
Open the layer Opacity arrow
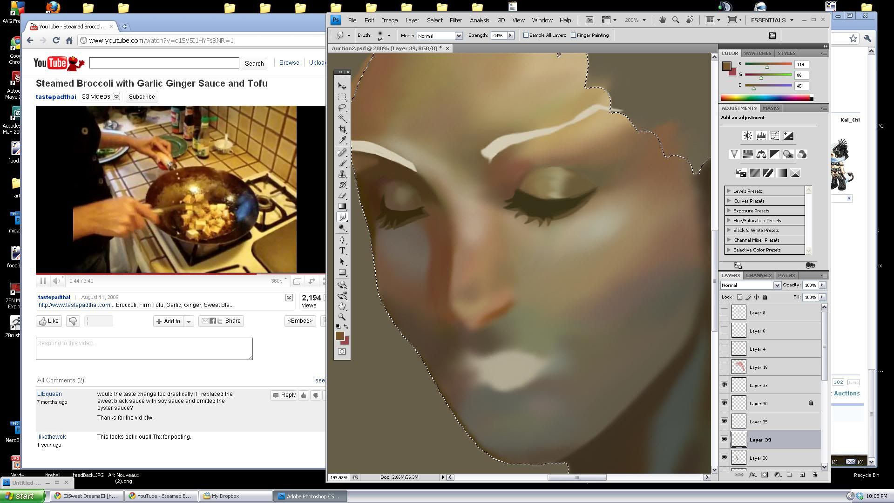pyautogui.click(x=822, y=285)
